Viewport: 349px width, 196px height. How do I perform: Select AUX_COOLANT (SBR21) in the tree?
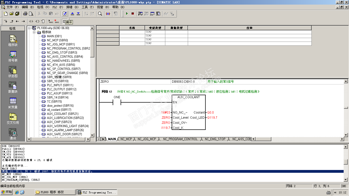coord(63,114)
